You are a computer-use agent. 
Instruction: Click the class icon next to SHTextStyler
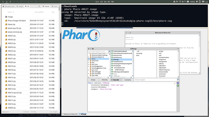coord(112,66)
